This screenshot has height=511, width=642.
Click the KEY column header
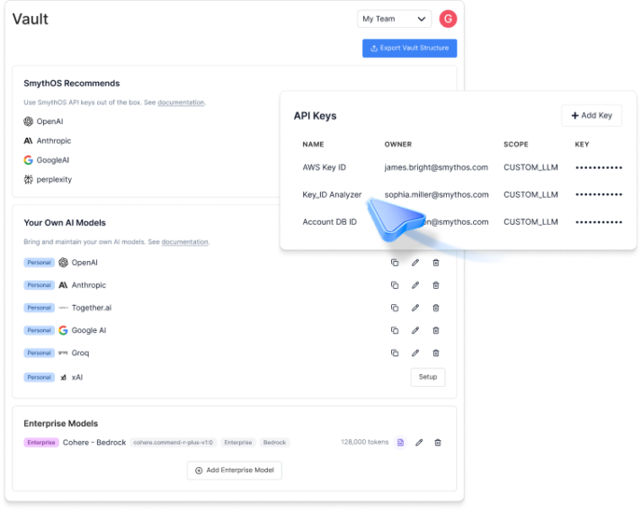582,144
